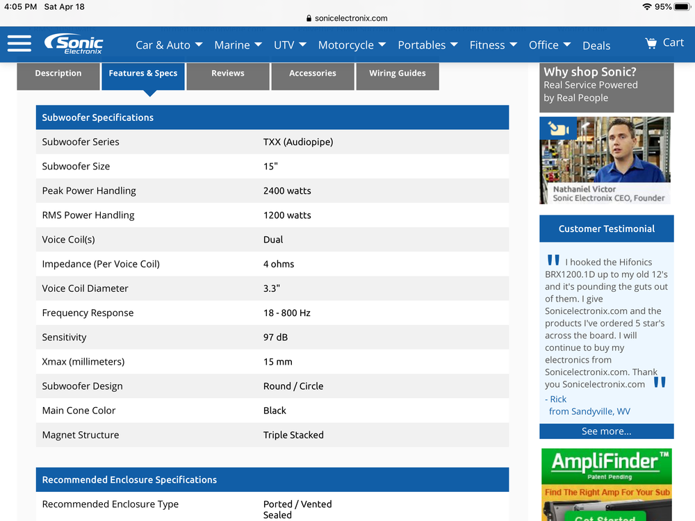Click 'Recommended Enclosure Type' label
Screen dimensions: 695x521
pyautogui.click(x=110, y=504)
